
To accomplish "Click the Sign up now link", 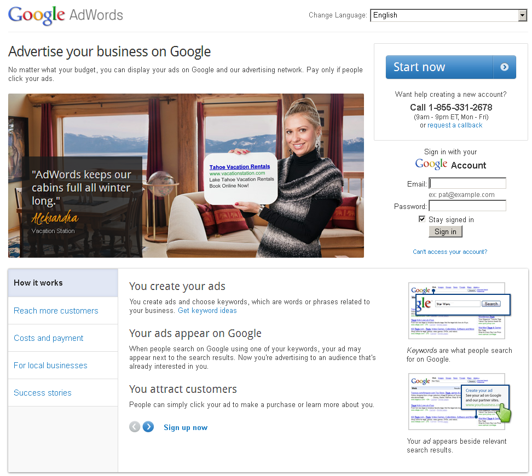I will [186, 427].
